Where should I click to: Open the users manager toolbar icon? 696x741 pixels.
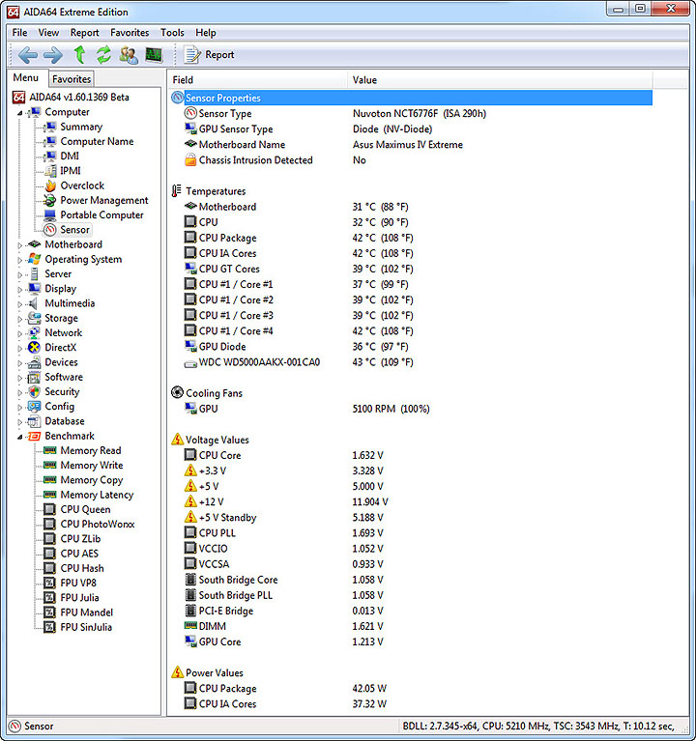(x=129, y=55)
